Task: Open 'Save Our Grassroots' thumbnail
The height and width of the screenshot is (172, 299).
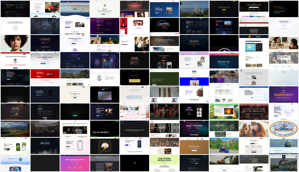Action: tap(105, 129)
